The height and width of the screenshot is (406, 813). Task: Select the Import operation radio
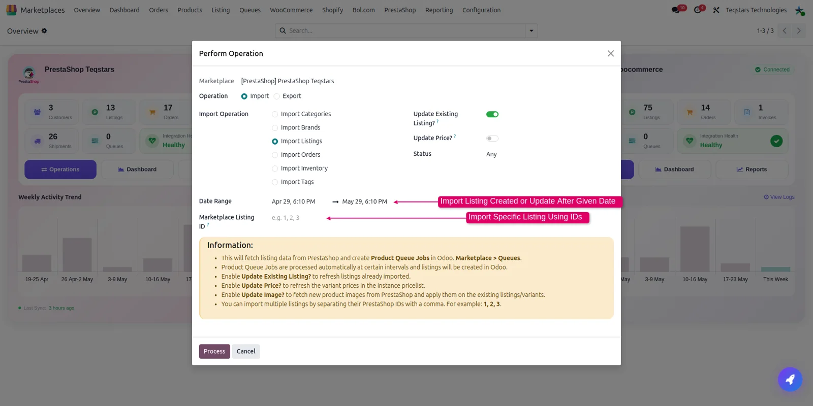coord(244,96)
